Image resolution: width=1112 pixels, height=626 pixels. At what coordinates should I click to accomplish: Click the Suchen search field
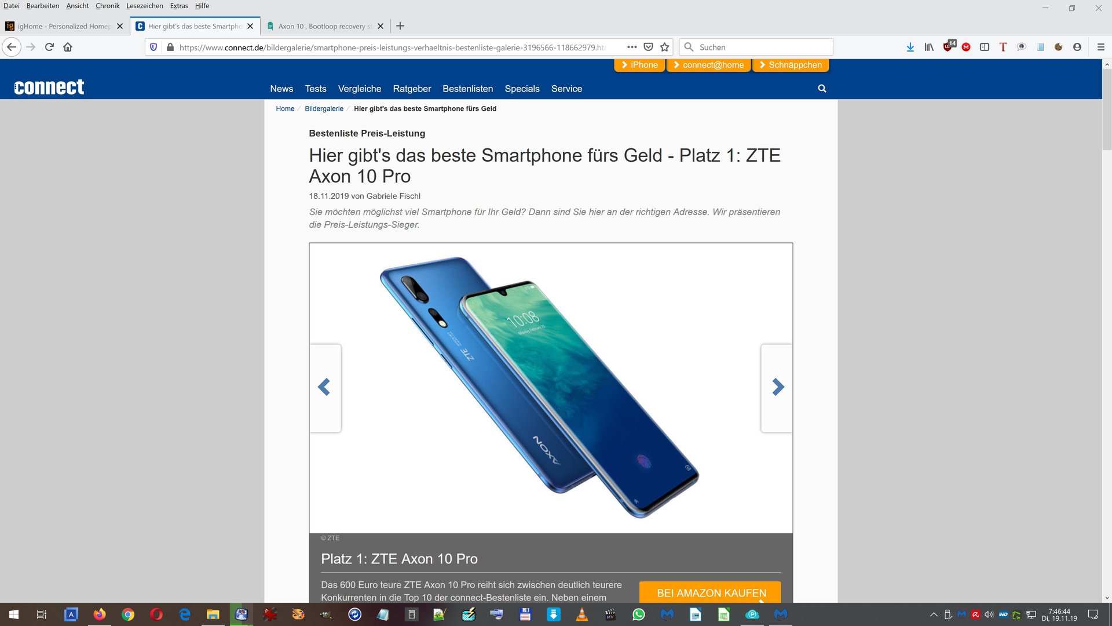point(756,47)
